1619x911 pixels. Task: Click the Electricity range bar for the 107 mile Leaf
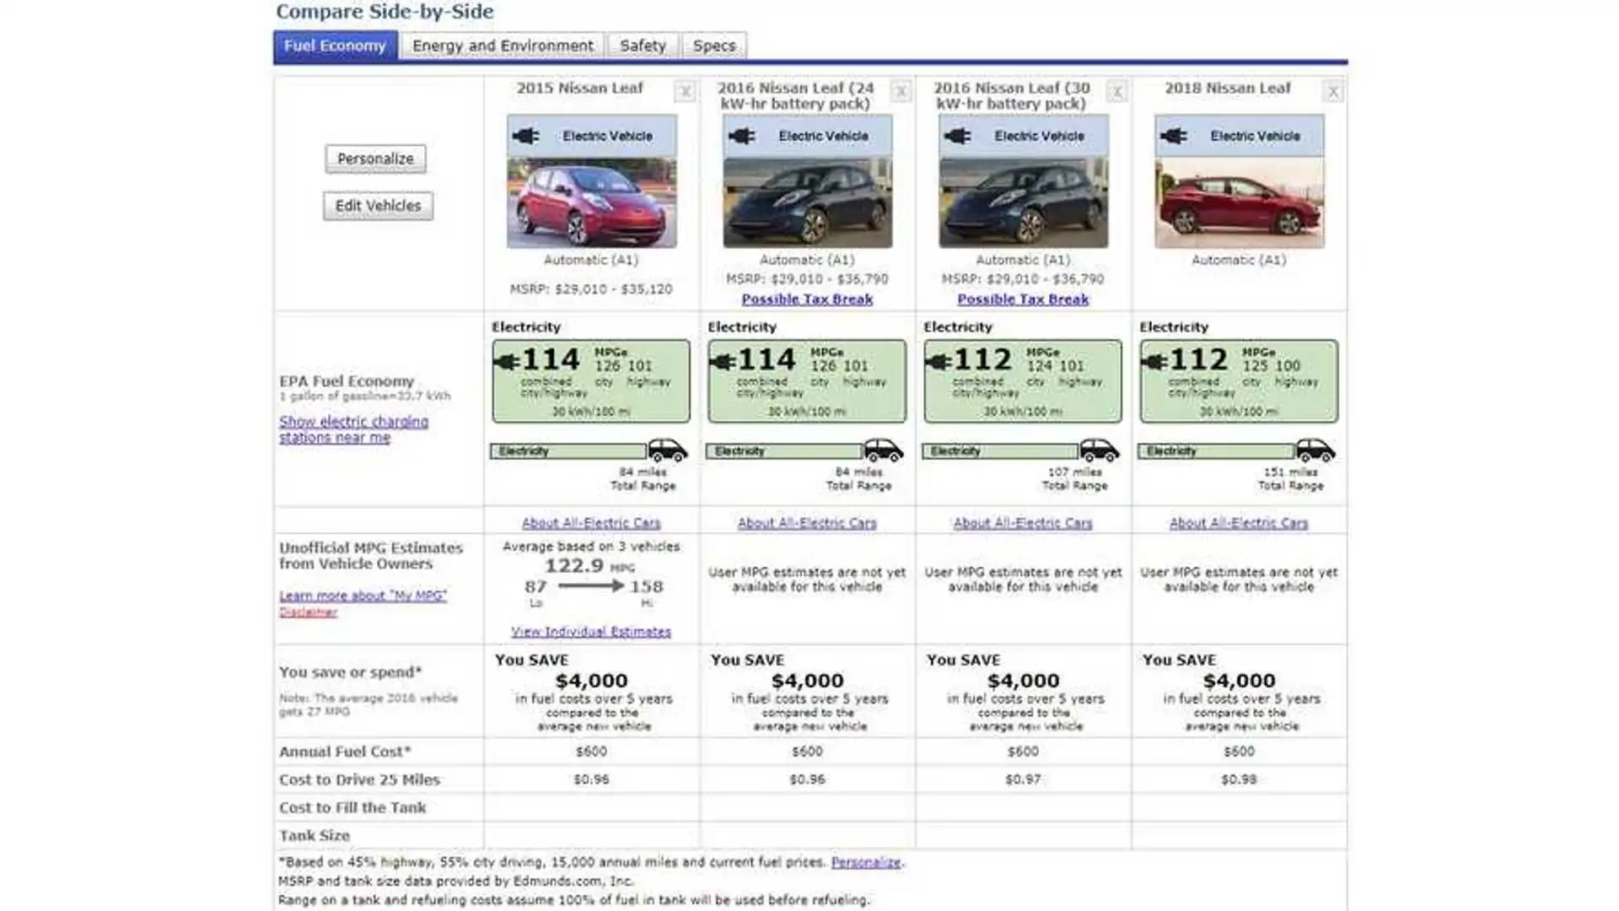[x=1000, y=451]
